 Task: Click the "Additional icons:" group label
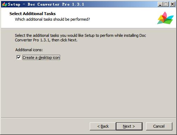click(29, 50)
